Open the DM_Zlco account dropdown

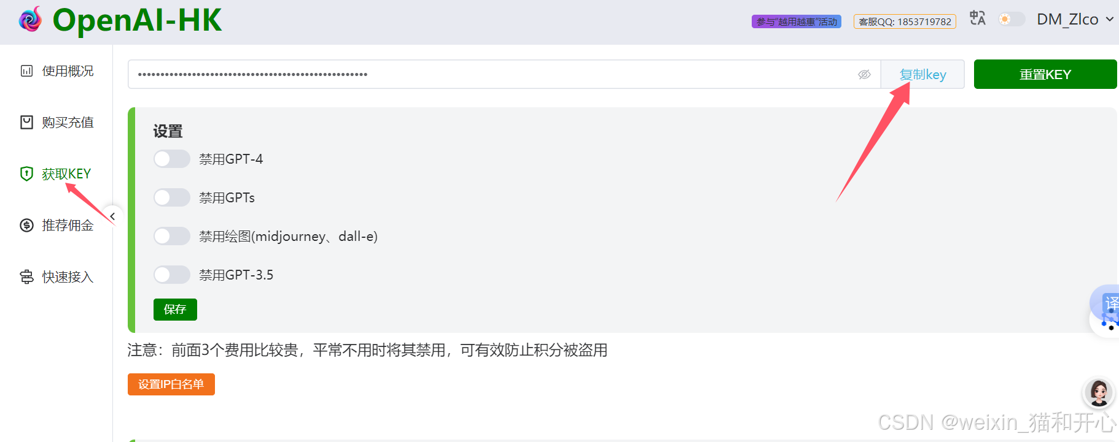pyautogui.click(x=1075, y=19)
